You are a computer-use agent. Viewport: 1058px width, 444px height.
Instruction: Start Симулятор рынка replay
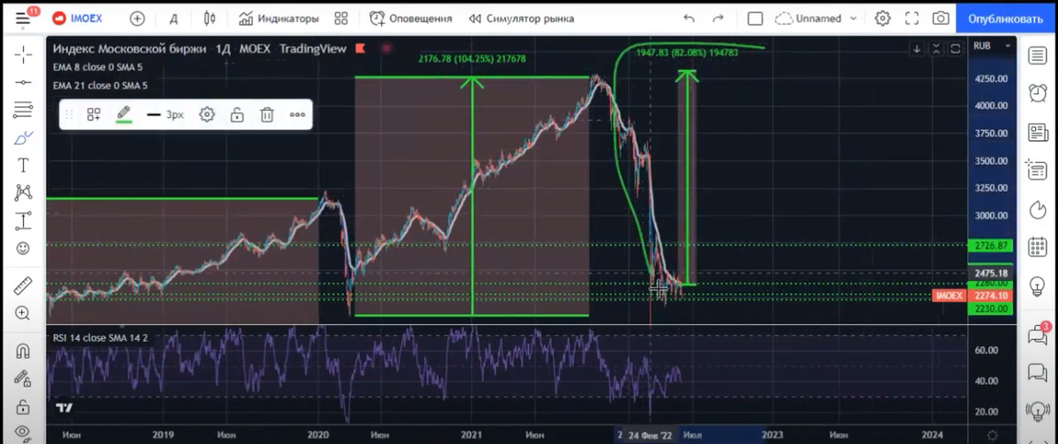(521, 18)
